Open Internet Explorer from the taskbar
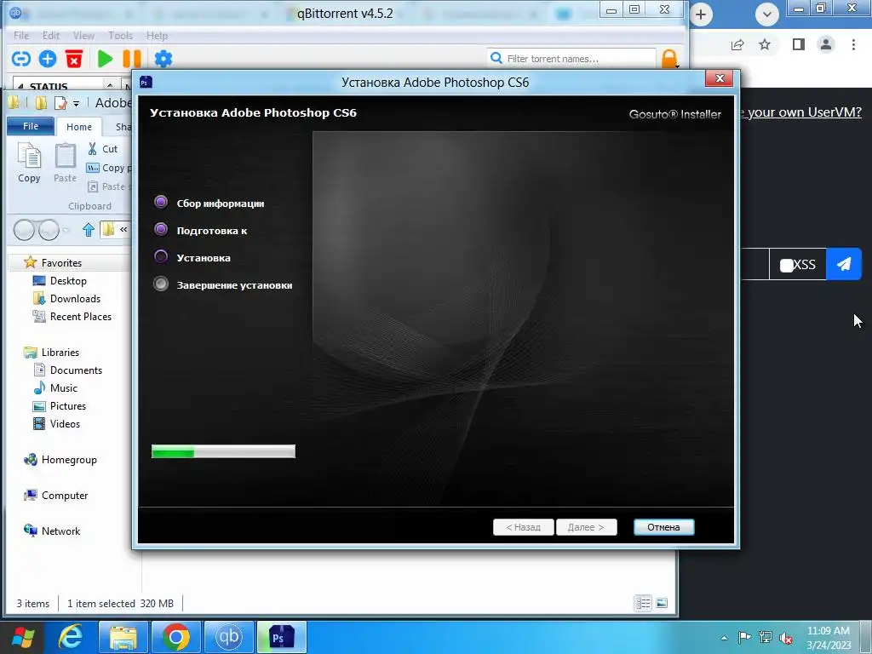The image size is (872, 654). pyautogui.click(x=71, y=637)
